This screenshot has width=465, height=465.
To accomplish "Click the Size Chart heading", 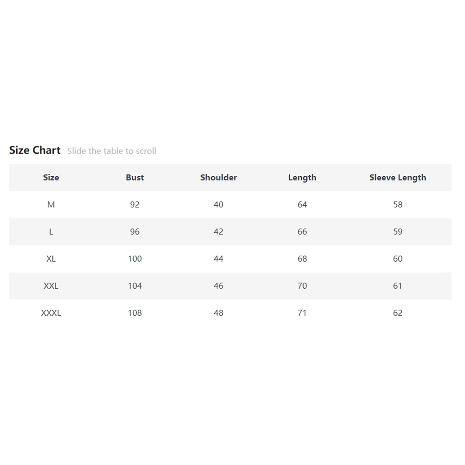I will [35, 150].
